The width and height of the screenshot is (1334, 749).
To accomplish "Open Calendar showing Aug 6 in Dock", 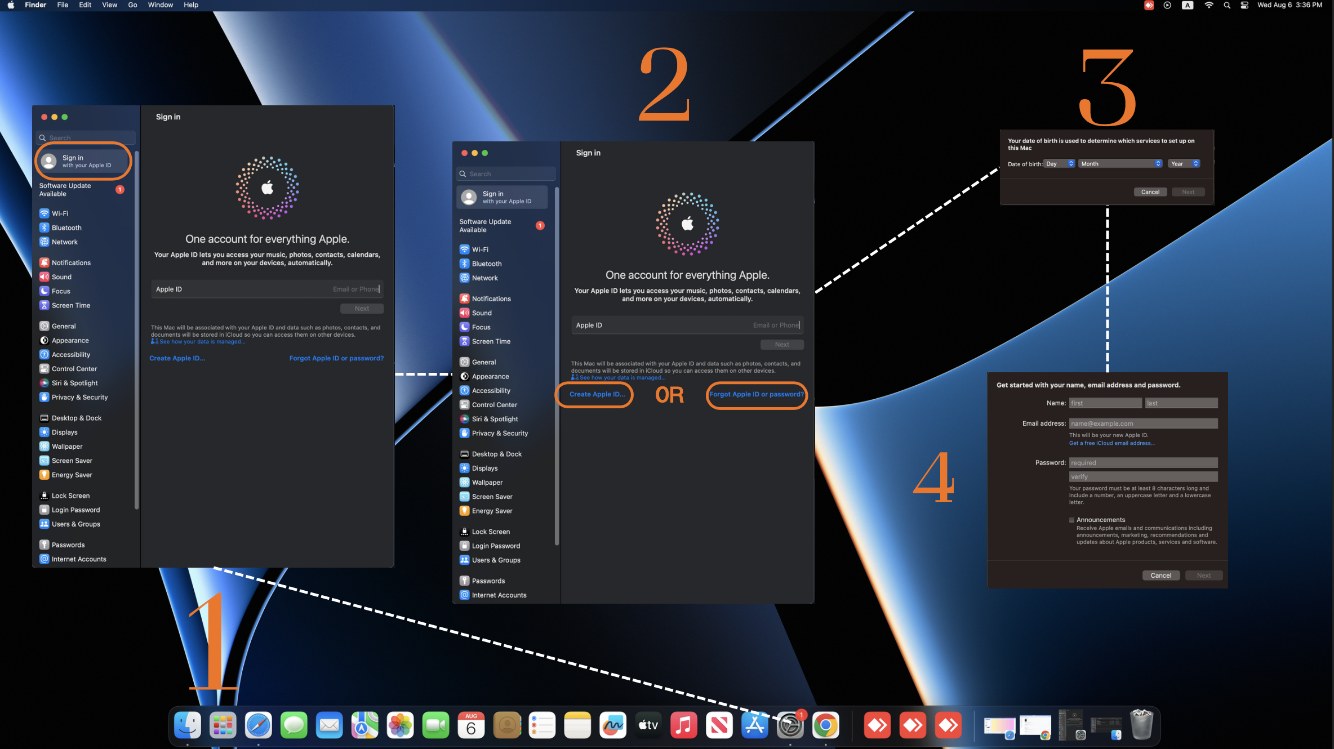I will (472, 725).
